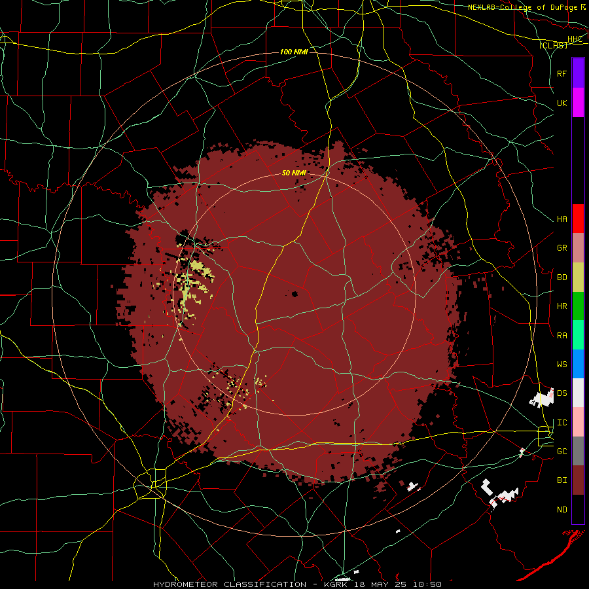Select the "GR" legend label
Screen dimensions: 589x589
[x=562, y=248]
